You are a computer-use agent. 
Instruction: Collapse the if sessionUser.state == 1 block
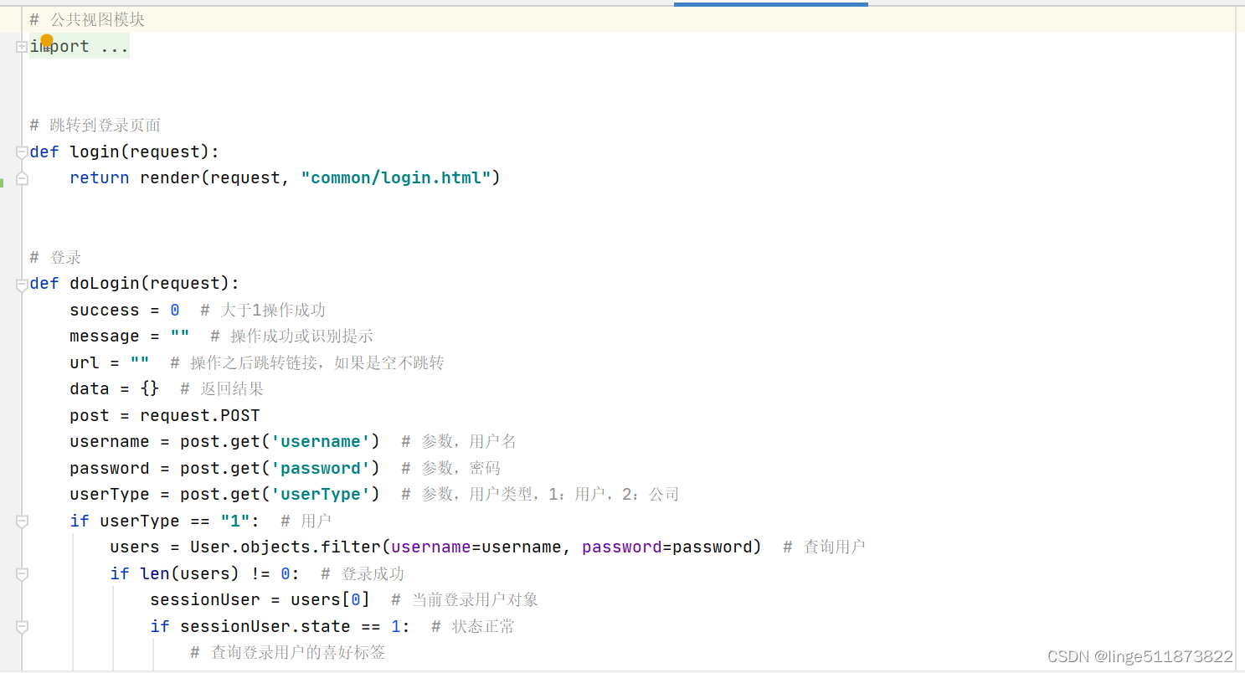coord(22,627)
